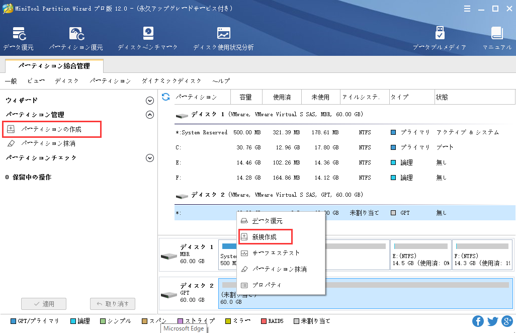Image resolution: width=516 pixels, height=333 pixels.
Task: Select E:(NTFS) block in disk map
Action: point(420,255)
